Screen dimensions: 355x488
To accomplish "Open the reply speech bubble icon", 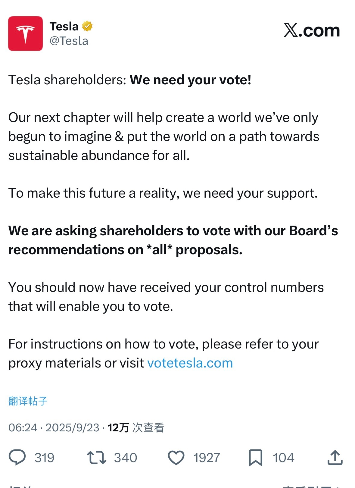I will [17, 457].
